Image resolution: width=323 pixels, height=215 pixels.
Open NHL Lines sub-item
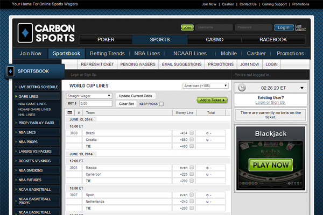click(x=27, y=114)
